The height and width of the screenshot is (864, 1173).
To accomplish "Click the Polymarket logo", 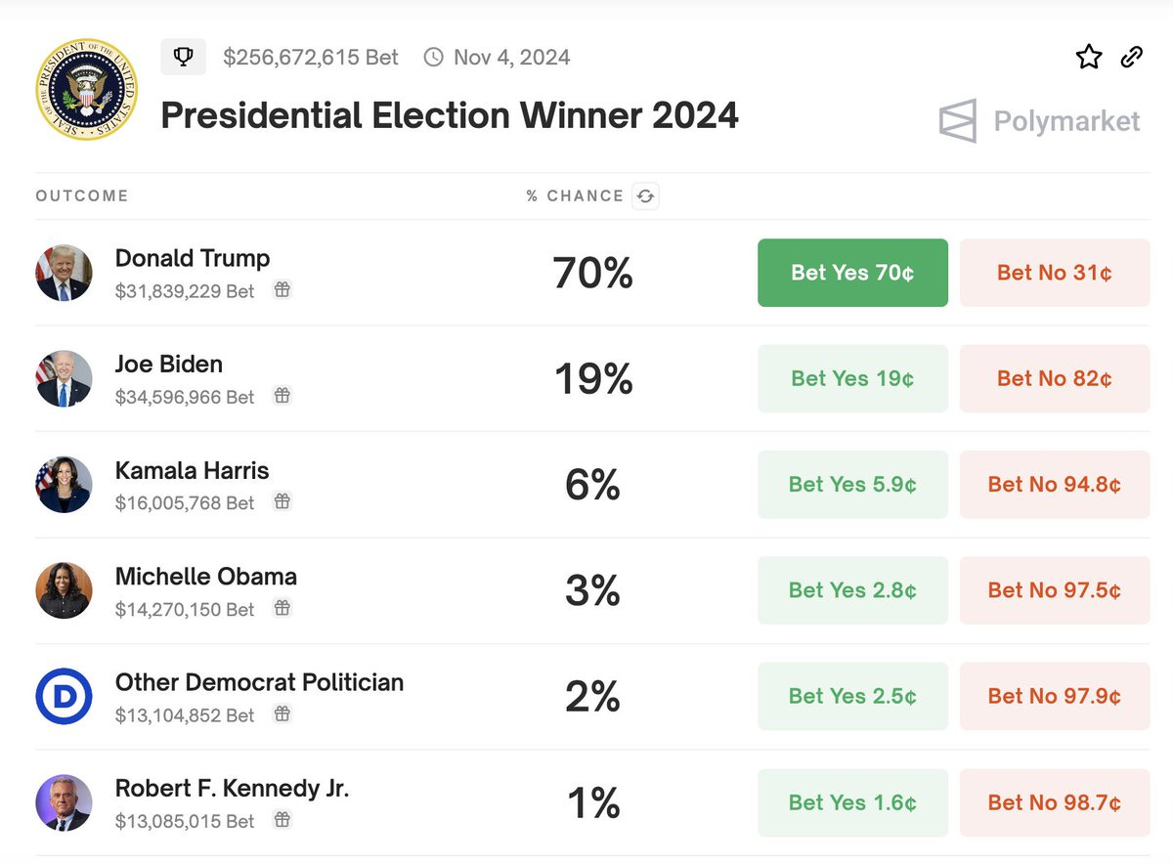I will tap(1039, 121).
